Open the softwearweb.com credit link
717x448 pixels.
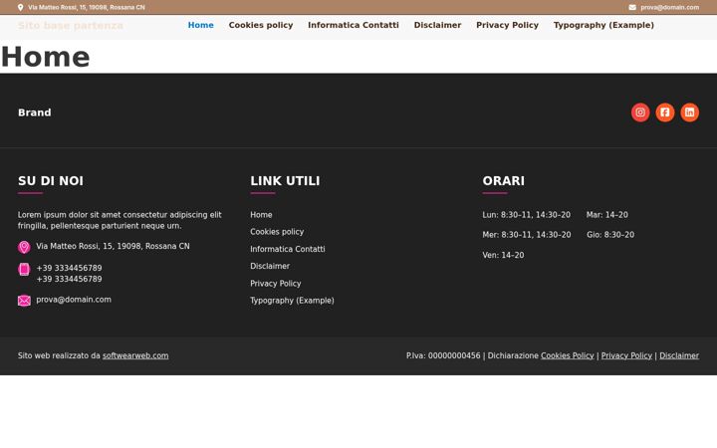click(135, 355)
